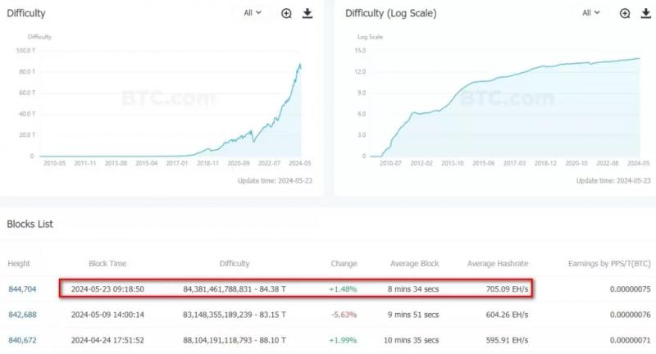Click average block 8 mins 34 secs
Viewport: 656px width, 354px height.
pyautogui.click(x=413, y=288)
